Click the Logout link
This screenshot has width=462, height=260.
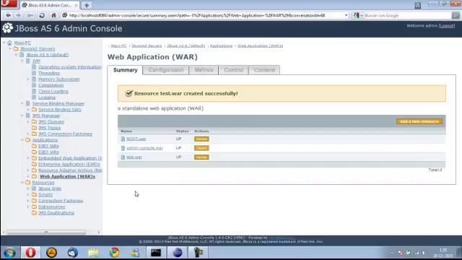(447, 26)
